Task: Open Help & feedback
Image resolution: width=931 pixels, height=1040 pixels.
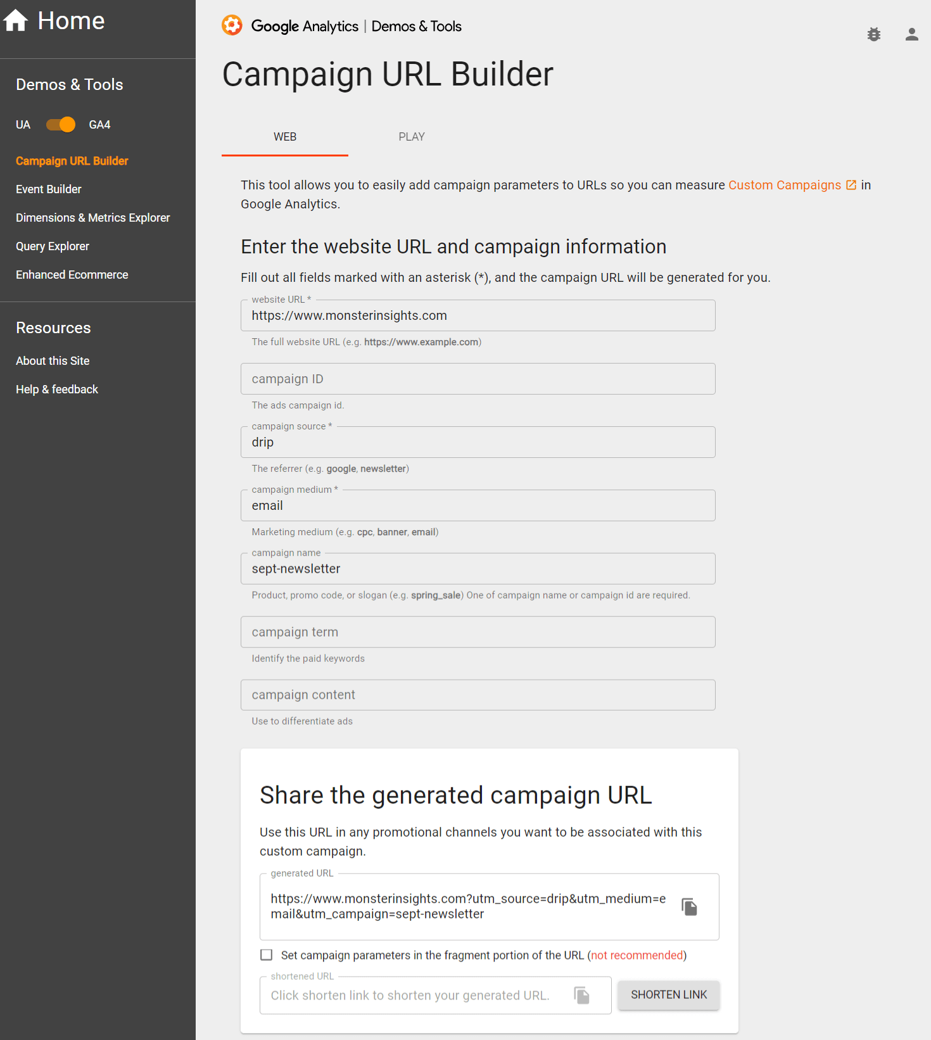Action: point(56,389)
